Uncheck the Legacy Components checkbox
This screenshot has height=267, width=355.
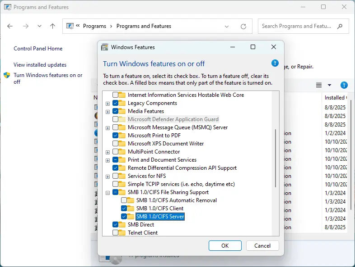click(115, 103)
